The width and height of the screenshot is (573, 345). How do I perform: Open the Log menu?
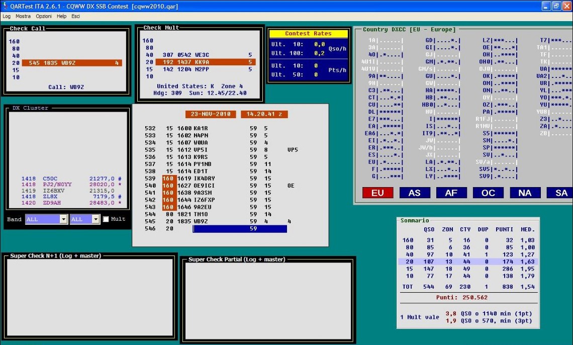point(7,16)
